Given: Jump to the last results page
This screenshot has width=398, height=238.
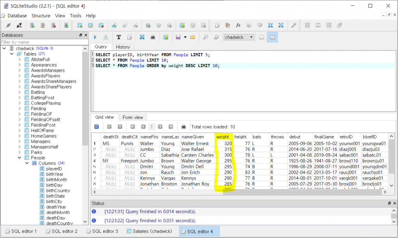Looking at the screenshot, I should click(x=171, y=127).
